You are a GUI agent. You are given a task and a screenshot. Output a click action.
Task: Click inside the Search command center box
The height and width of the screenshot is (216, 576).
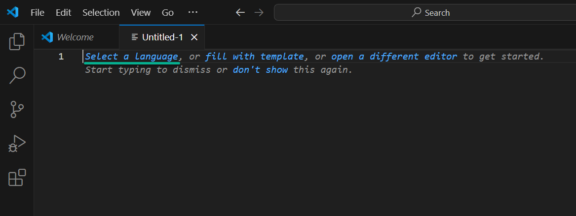coord(425,12)
